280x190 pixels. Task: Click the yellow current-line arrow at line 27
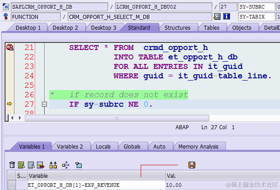click(9, 104)
